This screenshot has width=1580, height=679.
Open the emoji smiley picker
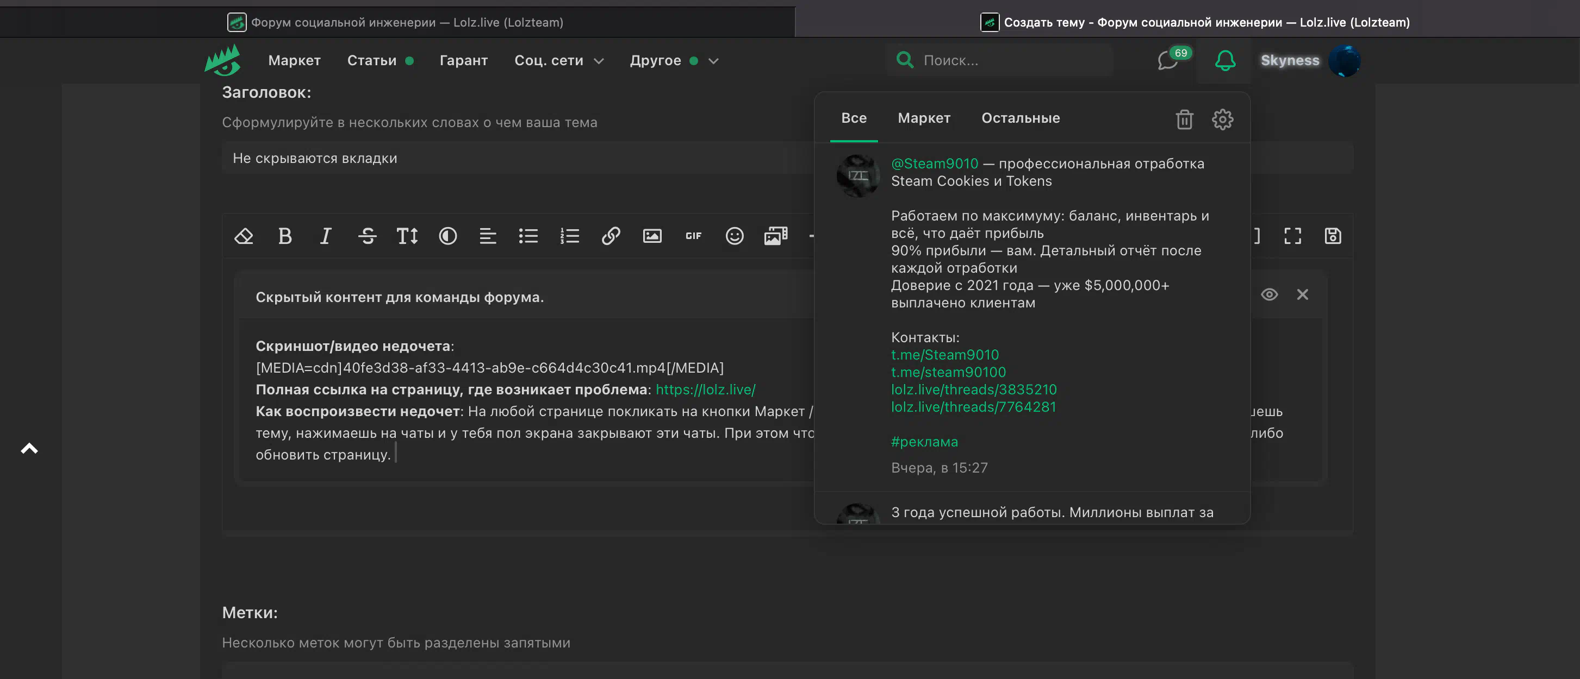(734, 236)
